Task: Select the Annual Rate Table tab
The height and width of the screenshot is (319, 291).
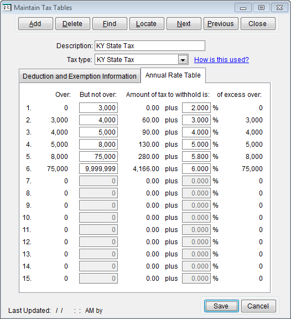Action: point(173,75)
